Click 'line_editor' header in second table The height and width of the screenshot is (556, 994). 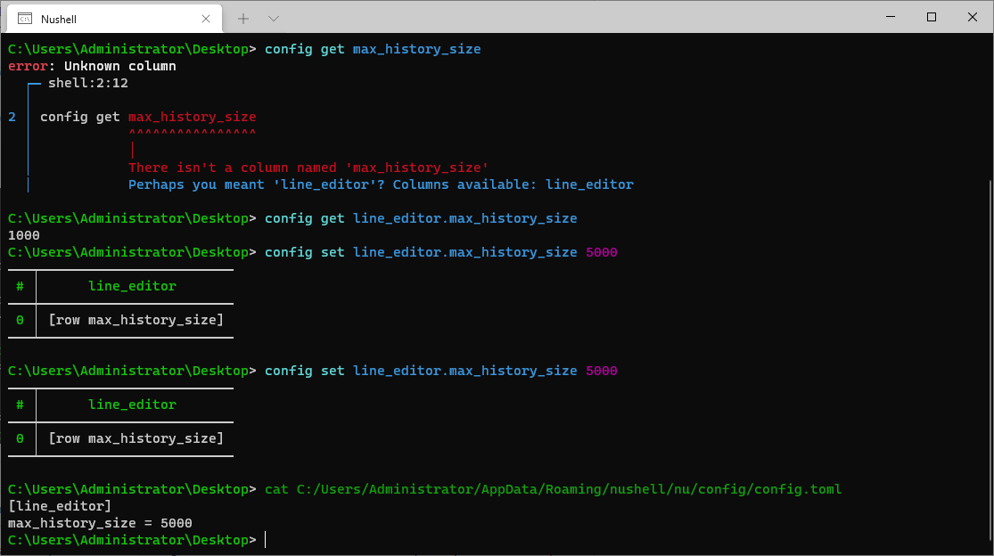[x=132, y=405]
